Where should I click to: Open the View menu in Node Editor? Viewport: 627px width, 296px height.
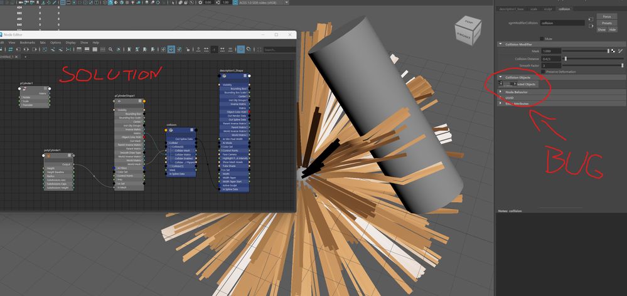(x=12, y=43)
